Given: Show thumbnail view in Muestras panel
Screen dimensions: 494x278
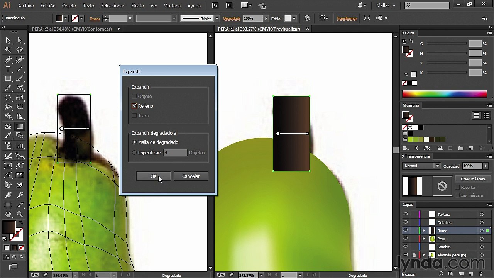Looking at the screenshot, I should (486, 115).
